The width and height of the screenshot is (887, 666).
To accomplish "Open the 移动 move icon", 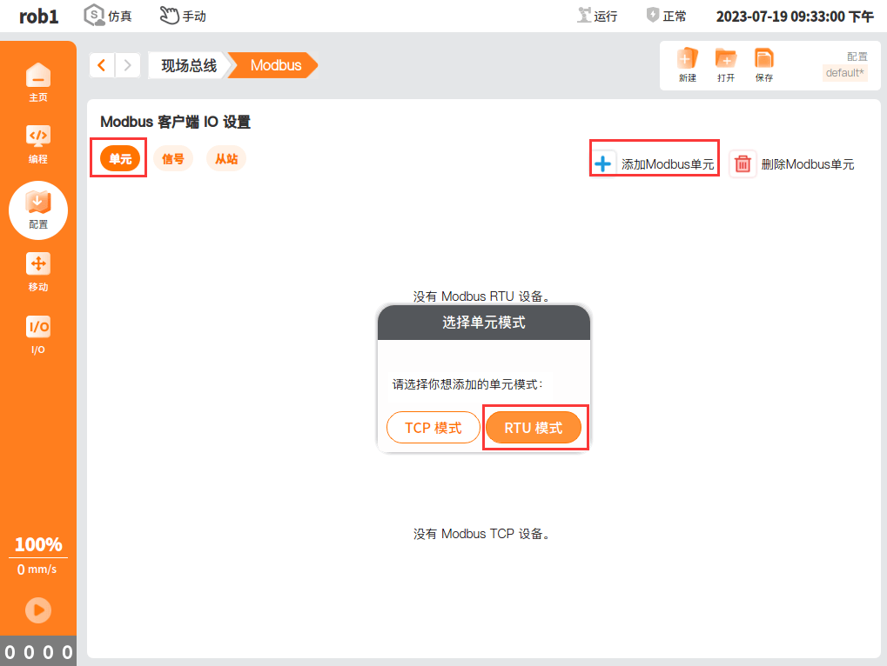I will pyautogui.click(x=38, y=272).
